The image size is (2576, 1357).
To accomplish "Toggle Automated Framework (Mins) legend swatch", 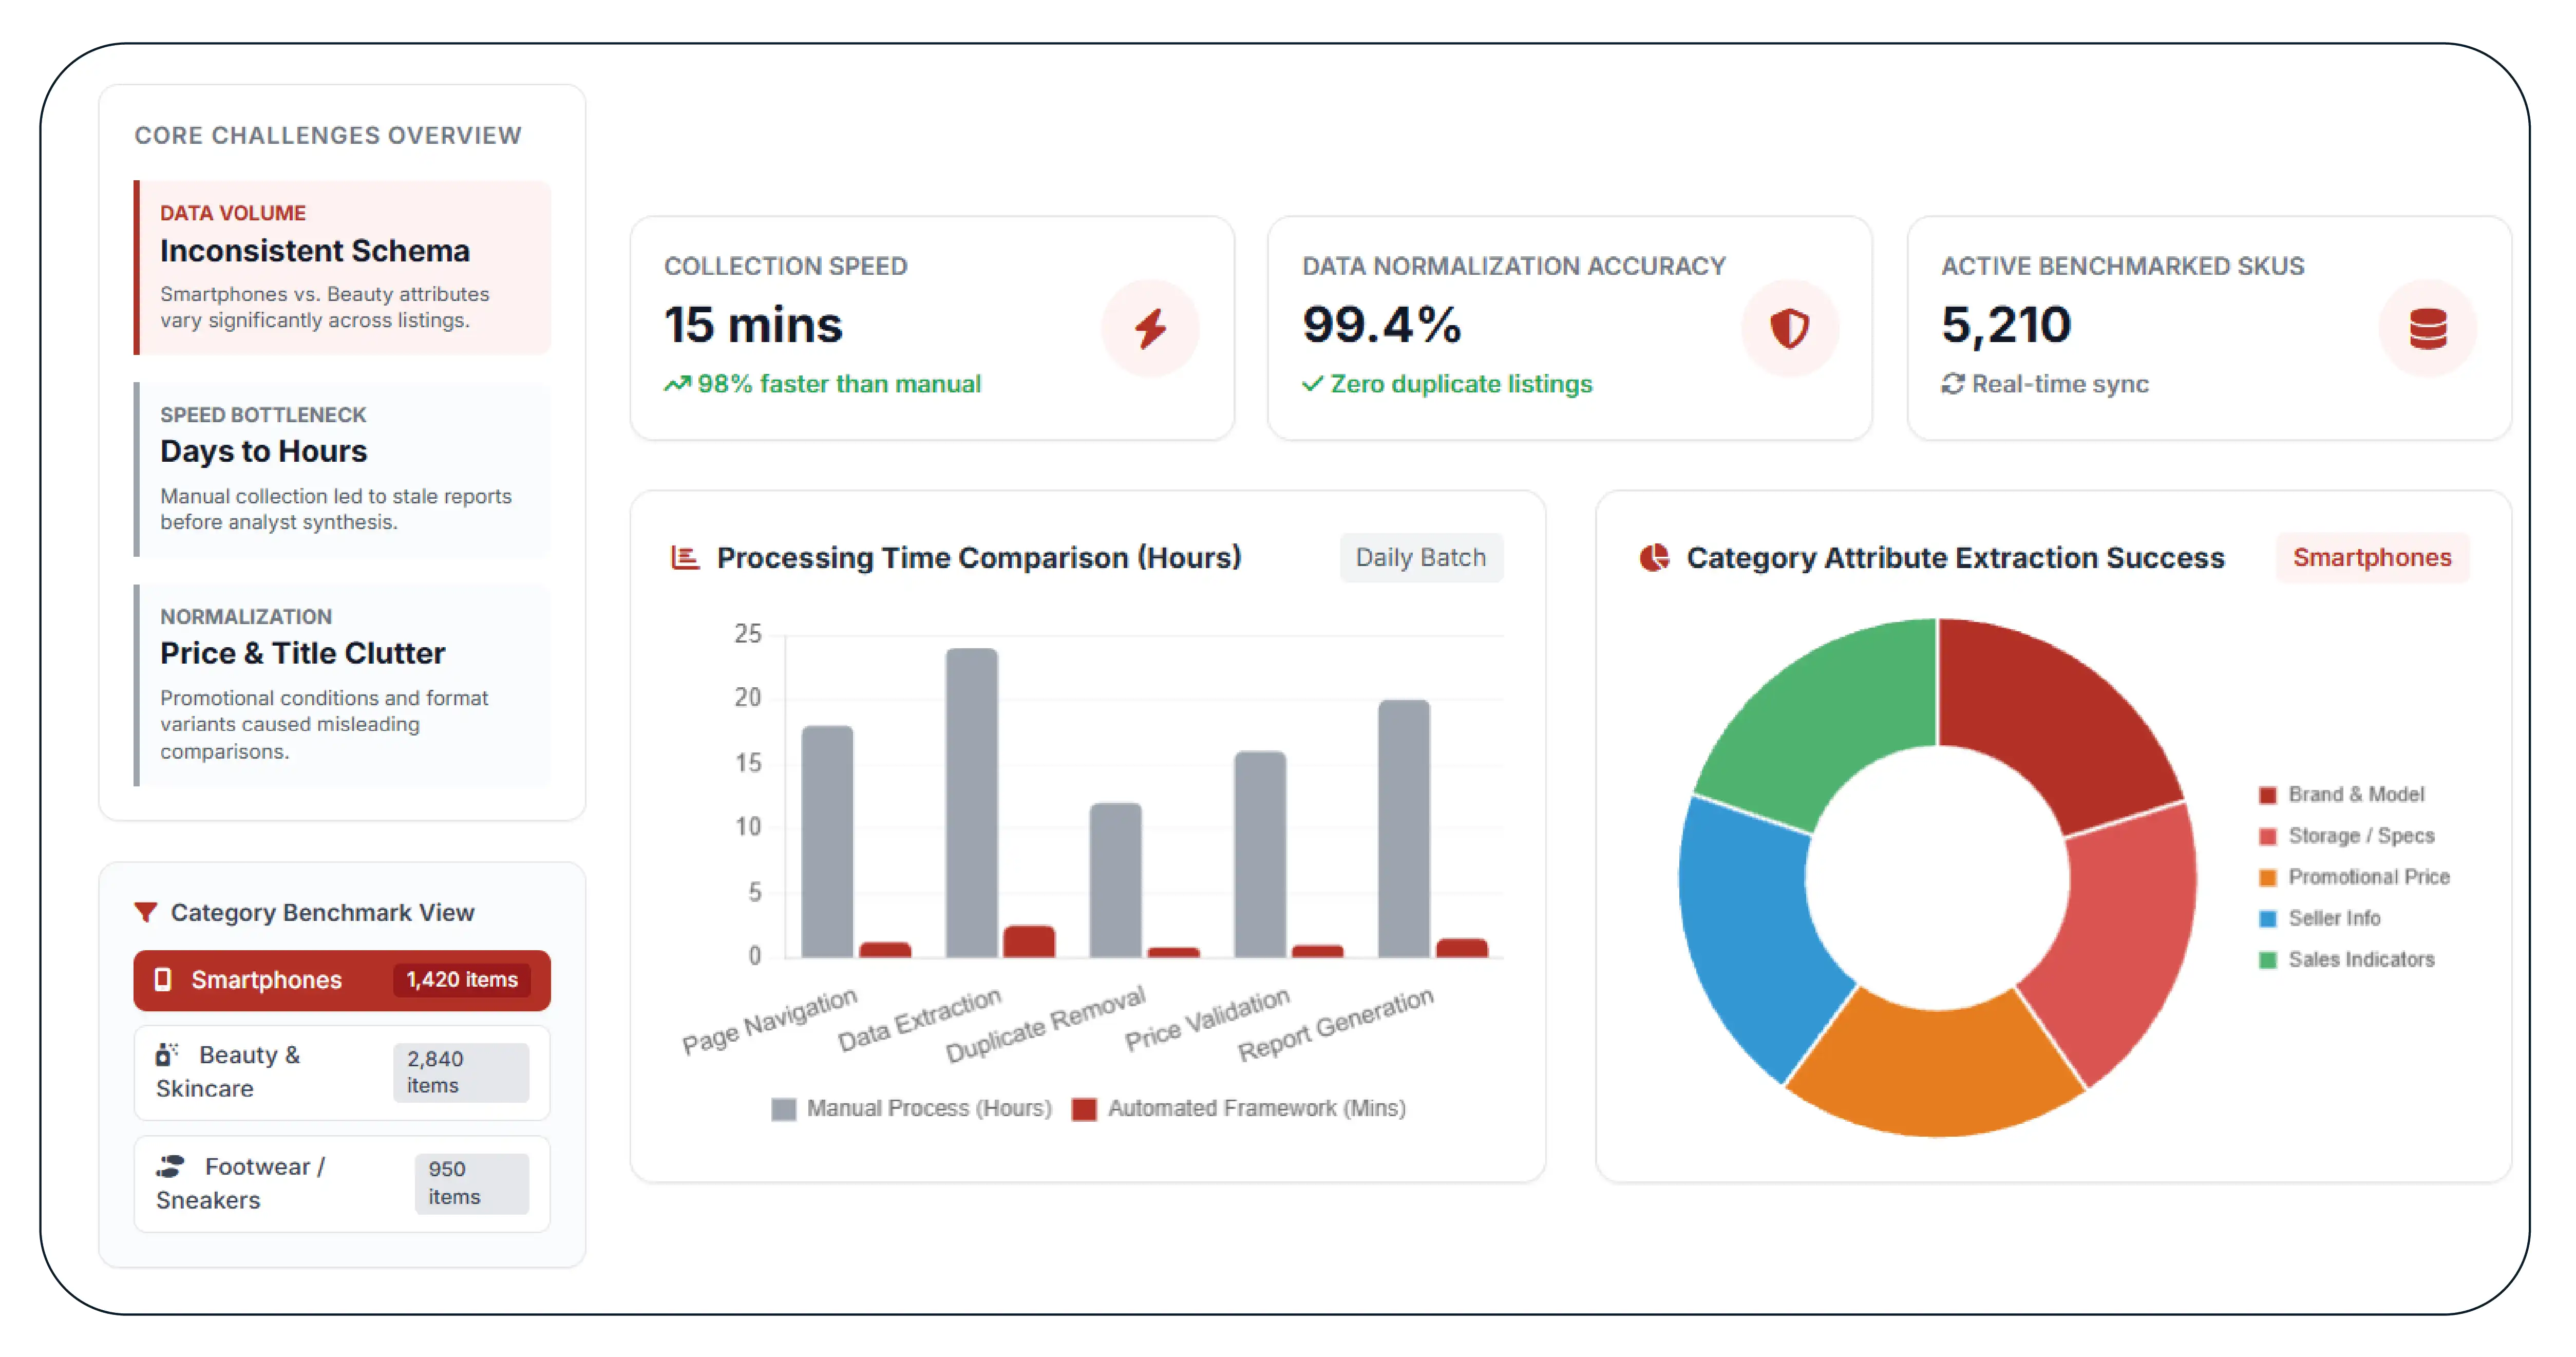I will click(1084, 1109).
